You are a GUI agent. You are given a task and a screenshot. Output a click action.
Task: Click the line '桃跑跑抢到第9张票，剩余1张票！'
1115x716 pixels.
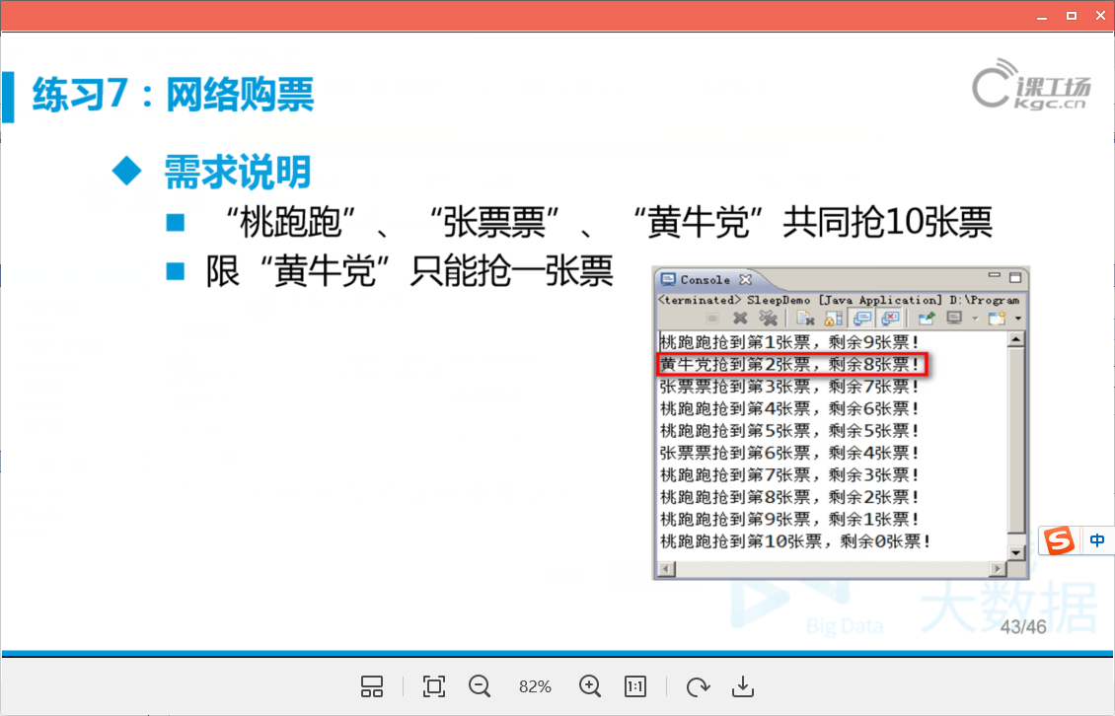coord(789,519)
